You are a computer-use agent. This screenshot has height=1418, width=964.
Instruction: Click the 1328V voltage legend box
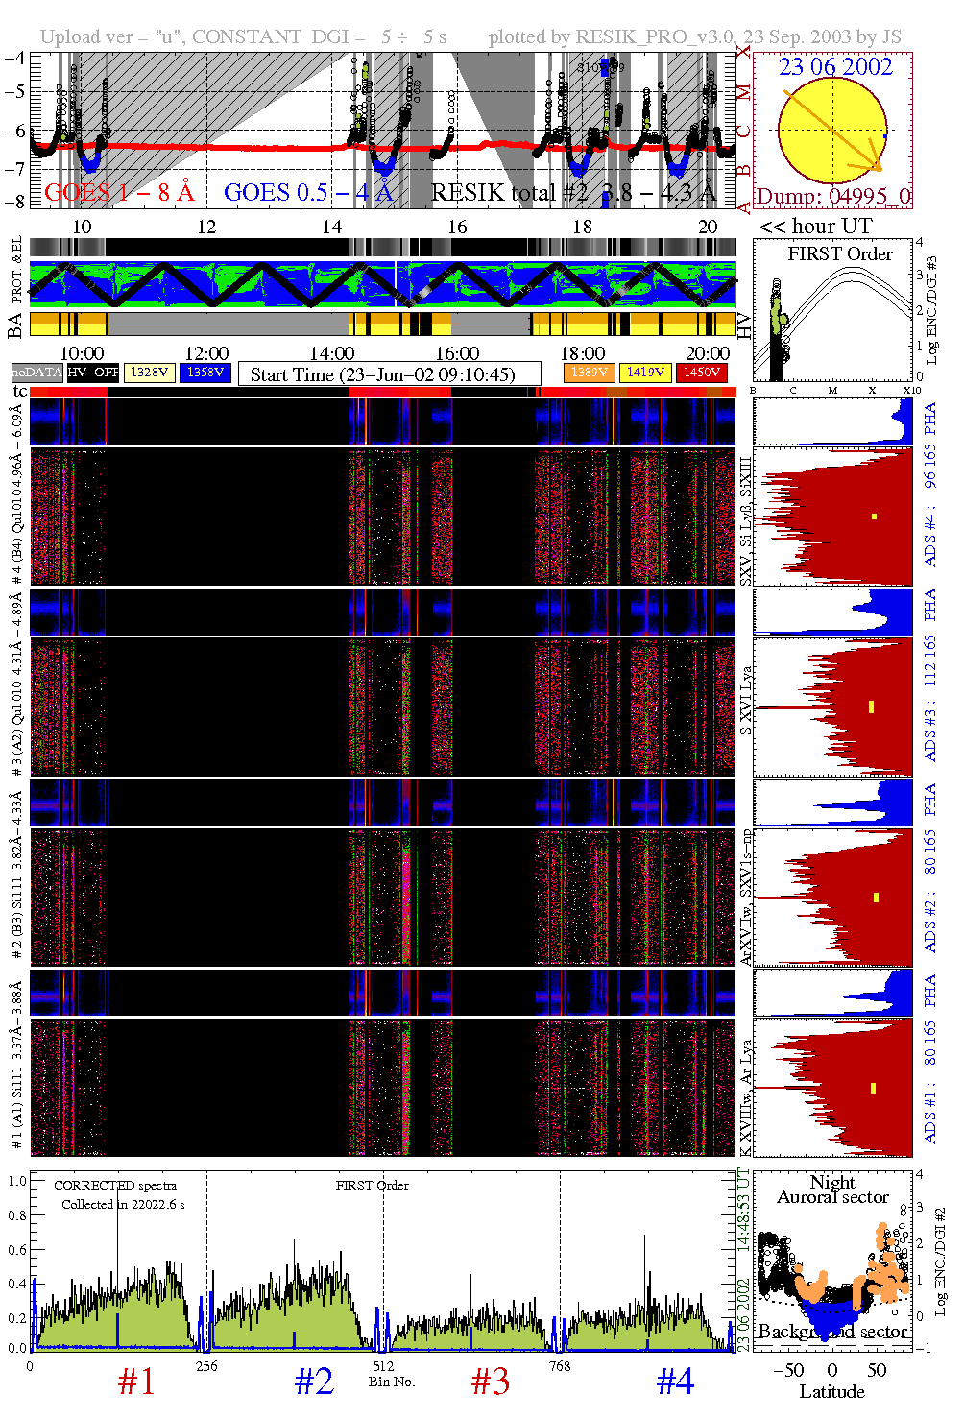point(150,373)
